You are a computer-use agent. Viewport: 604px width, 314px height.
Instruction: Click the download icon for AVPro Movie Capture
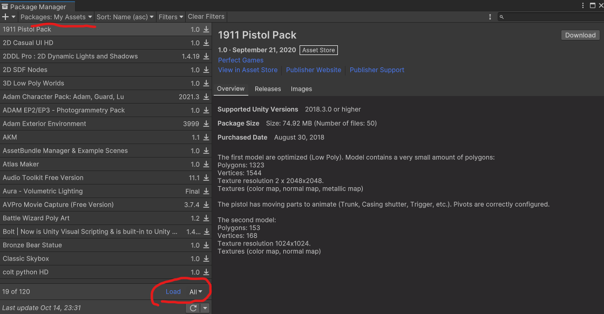coord(206,204)
